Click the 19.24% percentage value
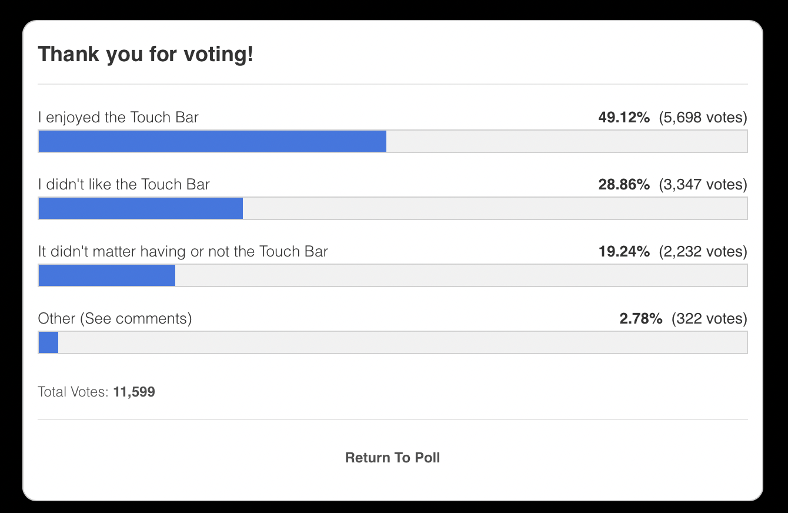788x513 pixels. [624, 252]
